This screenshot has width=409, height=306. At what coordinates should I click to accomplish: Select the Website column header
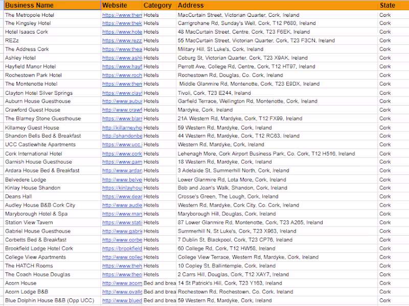[x=122, y=5]
